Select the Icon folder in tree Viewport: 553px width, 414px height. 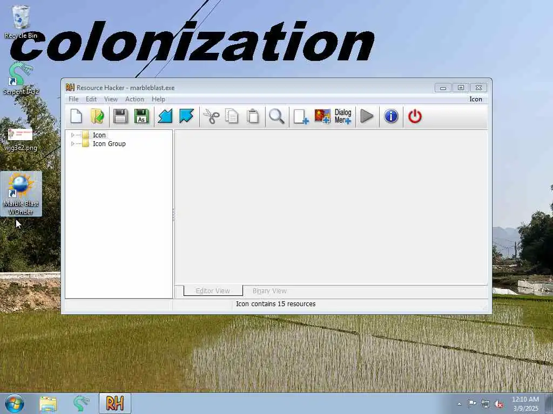coord(99,135)
